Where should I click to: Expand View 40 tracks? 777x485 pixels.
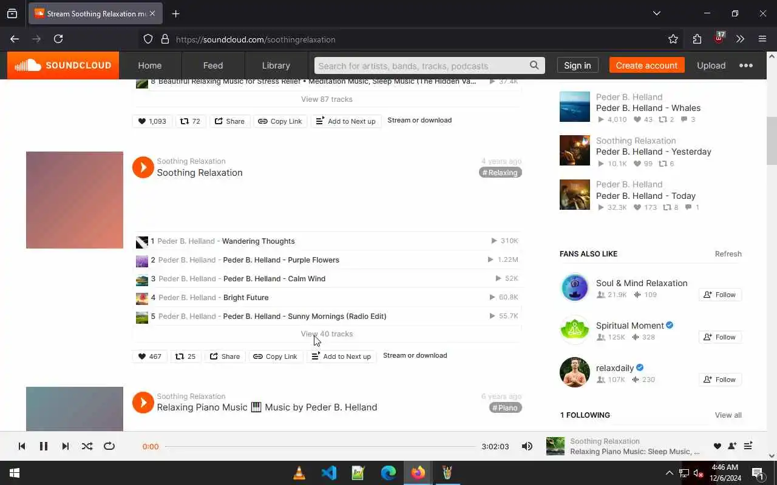(327, 334)
